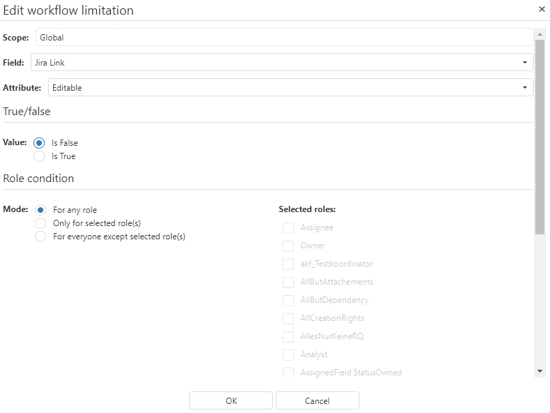Click the Scope field showing Global
The height and width of the screenshot is (413, 550).
[x=283, y=38]
